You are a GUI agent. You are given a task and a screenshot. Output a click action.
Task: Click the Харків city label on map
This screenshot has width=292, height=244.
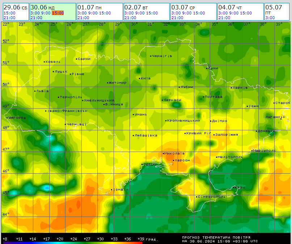(240, 88)
